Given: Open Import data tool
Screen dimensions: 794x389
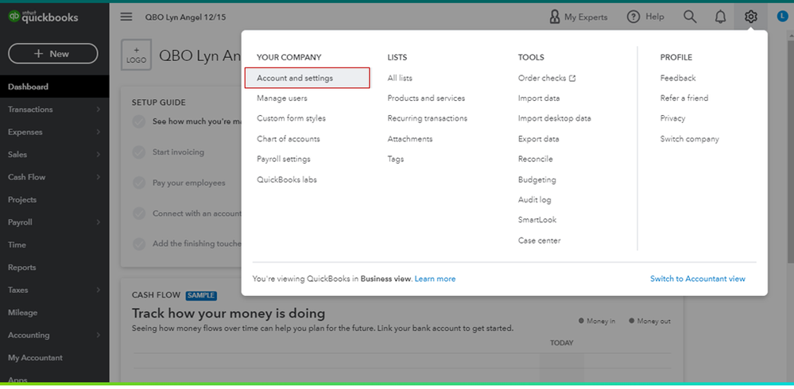Looking at the screenshot, I should [x=539, y=98].
